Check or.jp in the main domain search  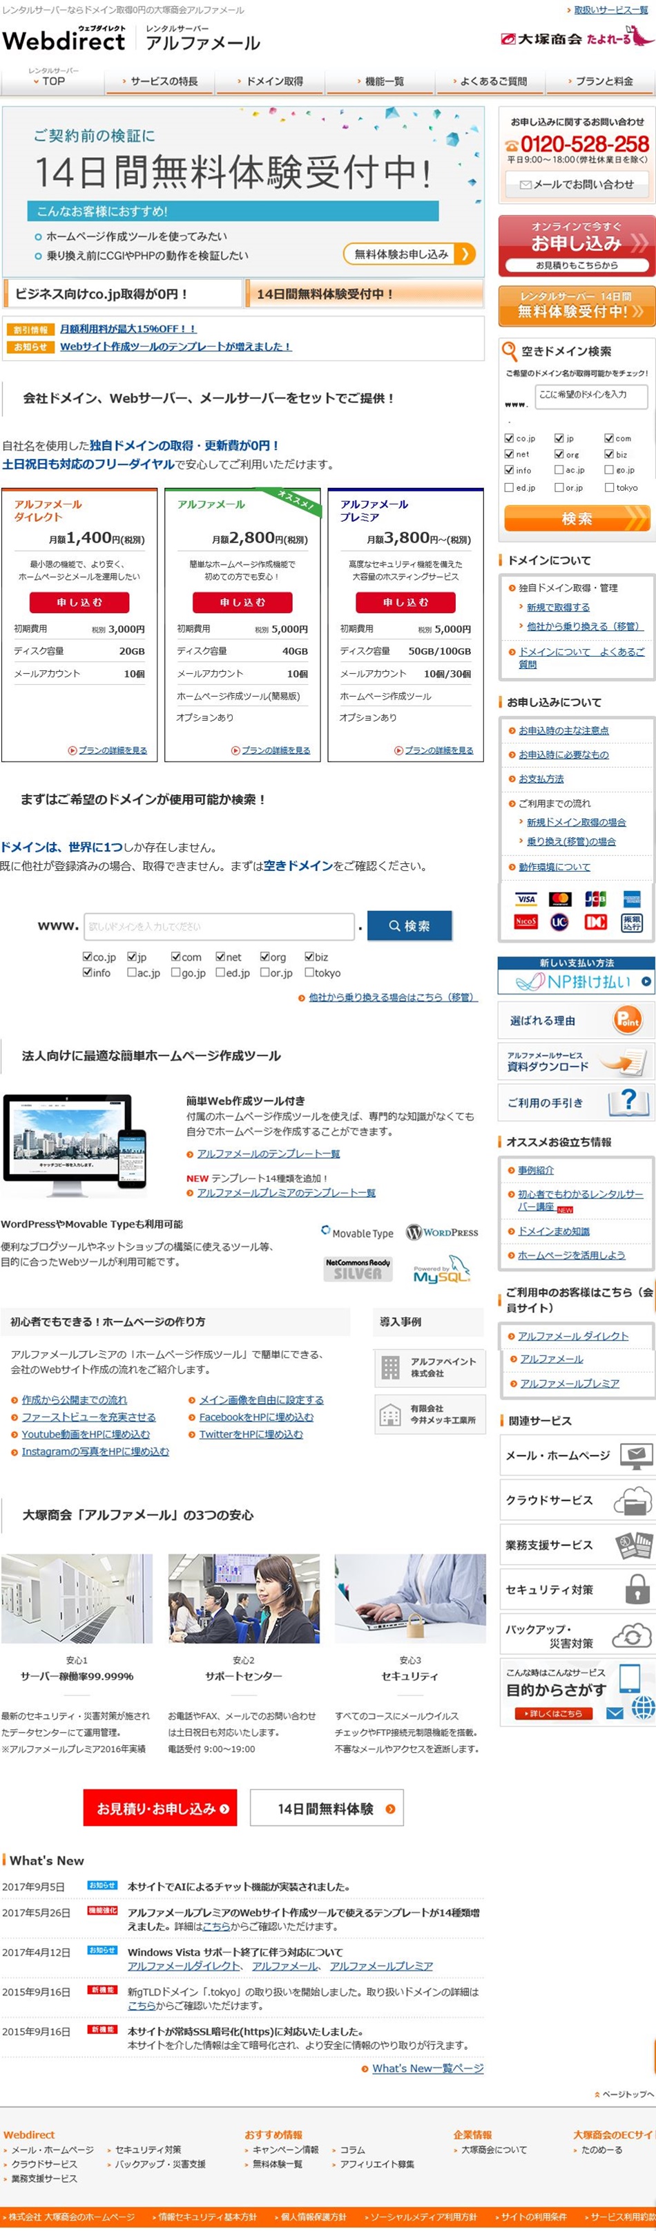265,972
